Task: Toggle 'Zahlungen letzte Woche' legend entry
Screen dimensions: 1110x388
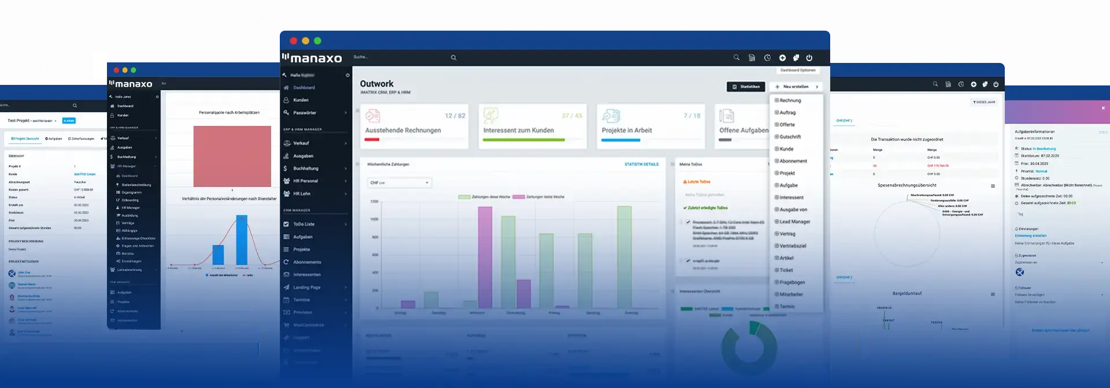Action: (538, 197)
